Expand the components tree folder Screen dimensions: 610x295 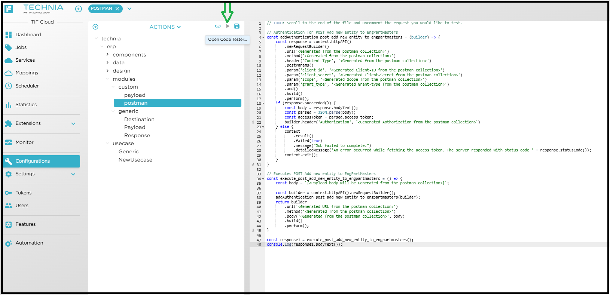click(x=107, y=55)
